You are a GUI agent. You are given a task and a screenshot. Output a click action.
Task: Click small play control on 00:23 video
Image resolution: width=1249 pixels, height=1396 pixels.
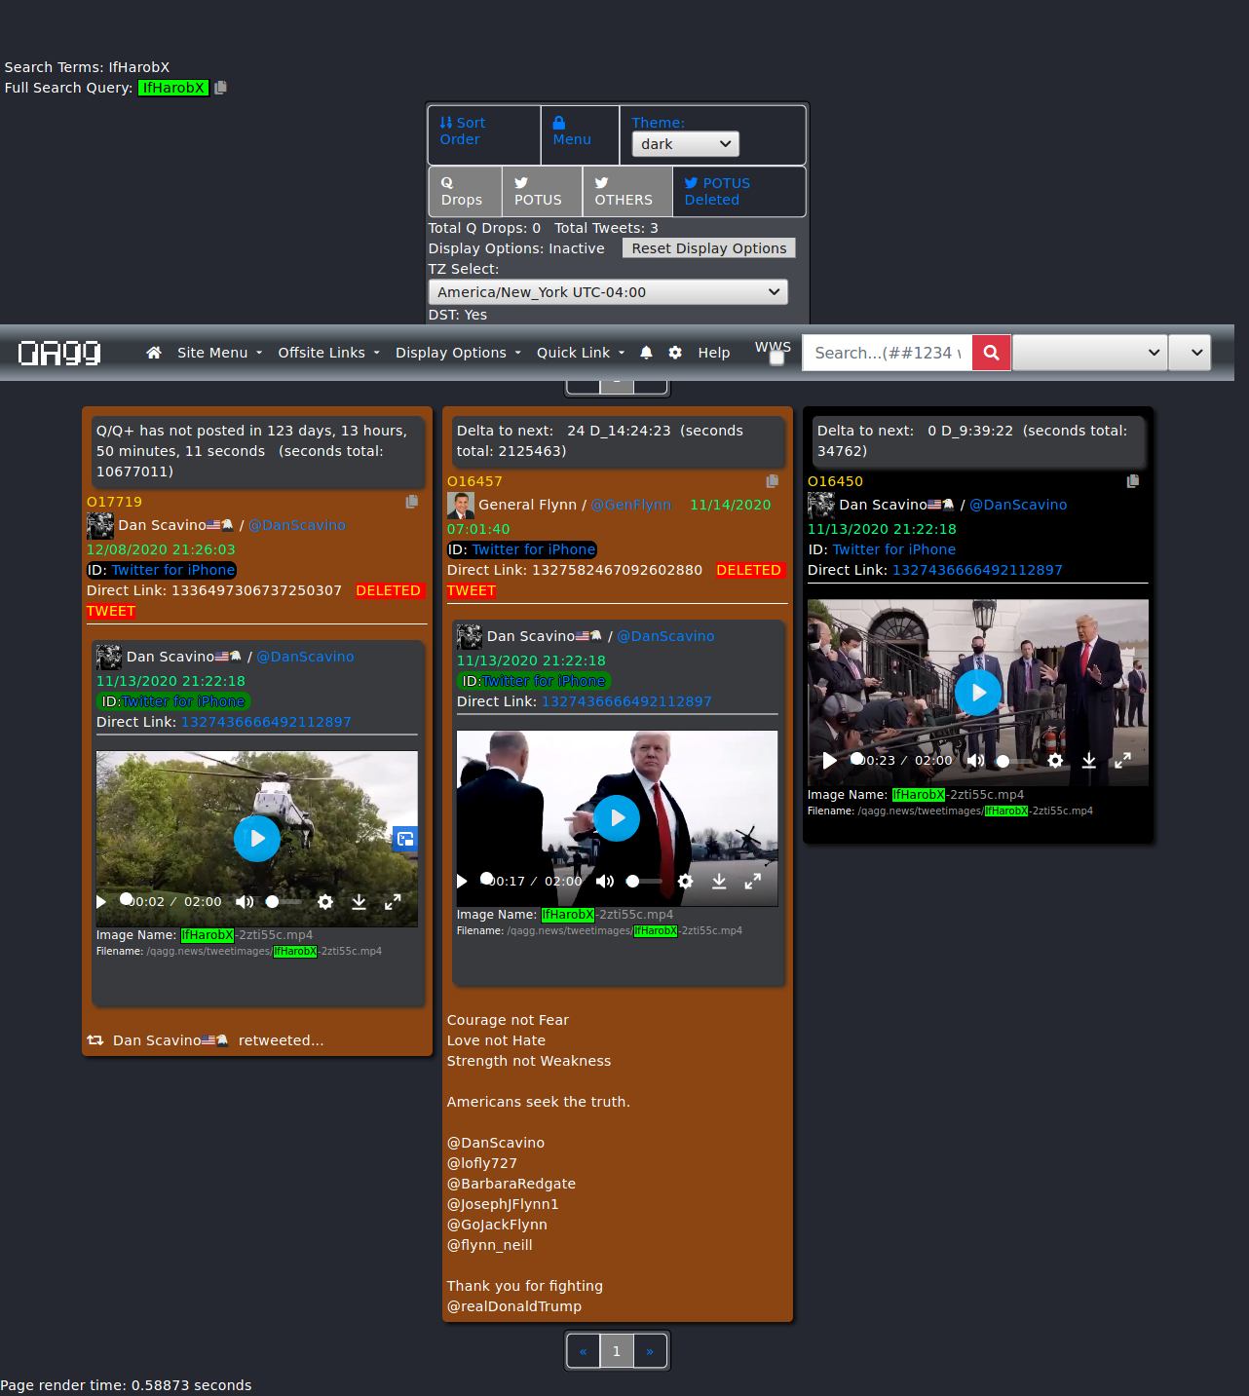[x=829, y=761]
